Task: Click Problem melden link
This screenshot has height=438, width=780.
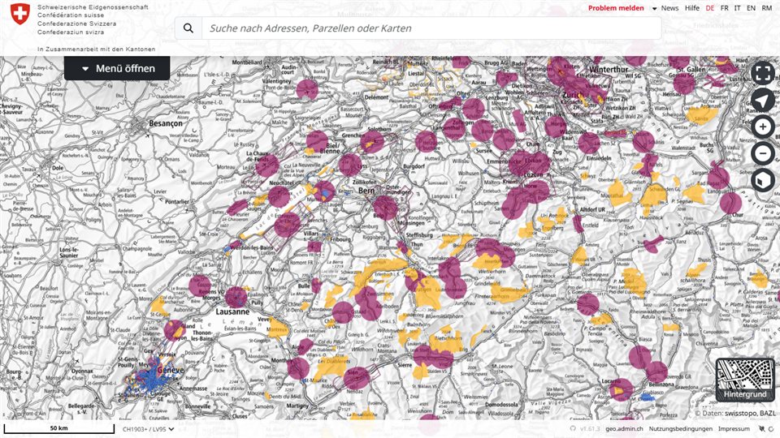Action: coord(616,8)
